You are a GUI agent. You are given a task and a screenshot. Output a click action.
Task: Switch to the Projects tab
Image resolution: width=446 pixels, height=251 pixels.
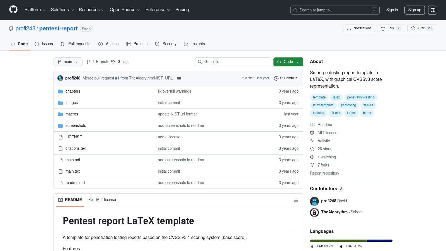(x=137, y=44)
